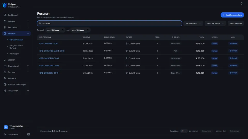Click the start date mm/dd/yyyy field
The image size is (248, 139).
(55, 30)
